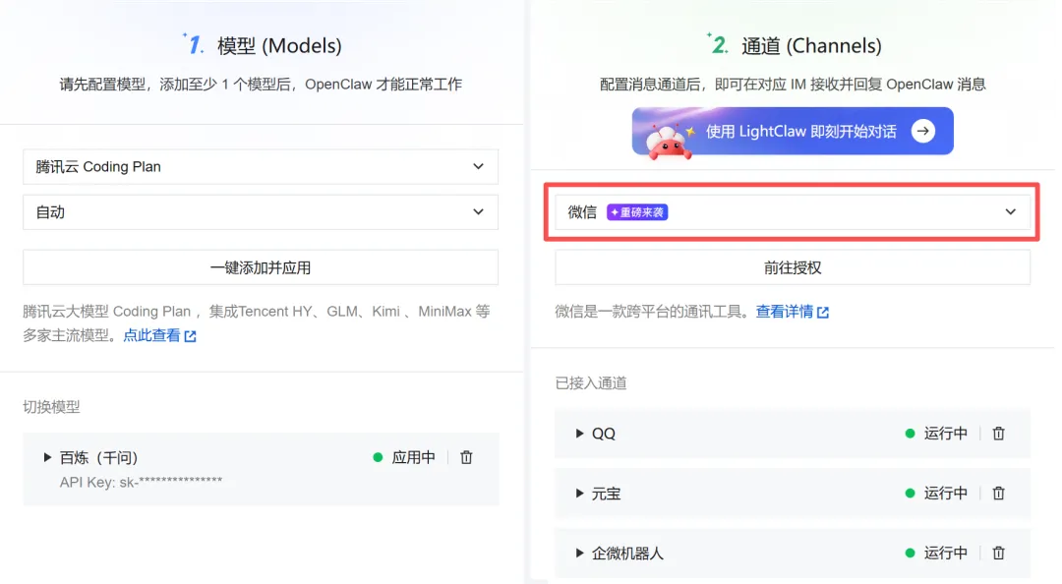Click external link icon beside 点此查看

click(191, 336)
